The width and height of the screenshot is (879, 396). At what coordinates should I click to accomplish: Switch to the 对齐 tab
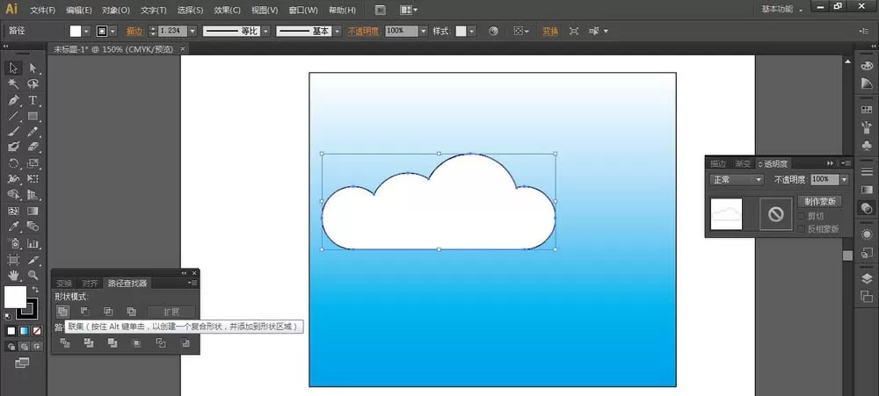pos(90,284)
